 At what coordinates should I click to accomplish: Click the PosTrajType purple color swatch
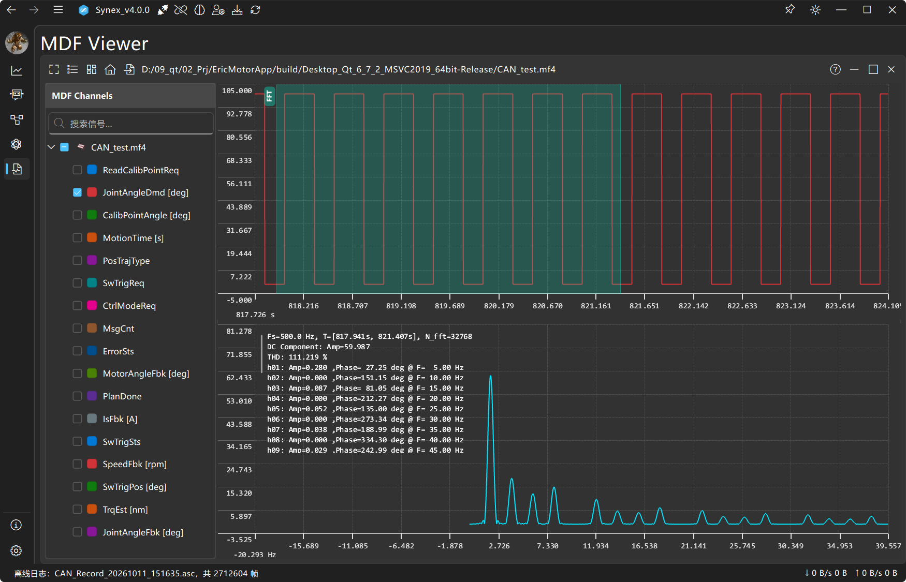[x=92, y=260]
